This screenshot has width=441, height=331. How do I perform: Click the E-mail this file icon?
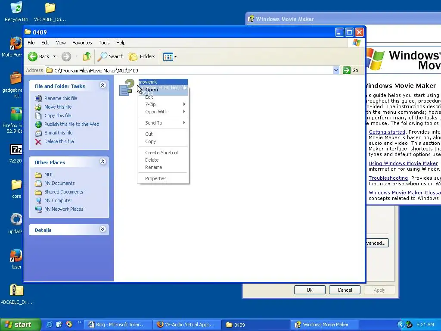pyautogui.click(x=38, y=133)
